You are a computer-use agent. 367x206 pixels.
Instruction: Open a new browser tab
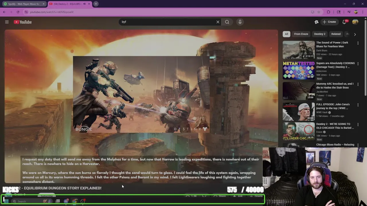tap(96, 4)
